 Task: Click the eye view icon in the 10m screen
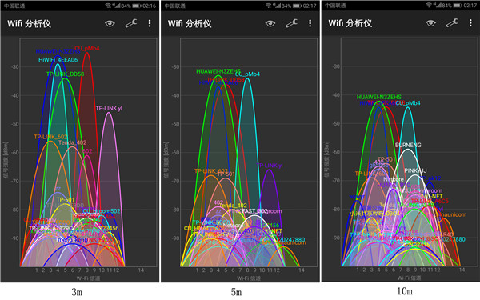coord(430,23)
